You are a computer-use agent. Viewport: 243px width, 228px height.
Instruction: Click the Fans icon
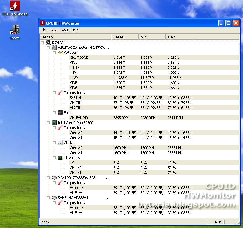click(60, 113)
